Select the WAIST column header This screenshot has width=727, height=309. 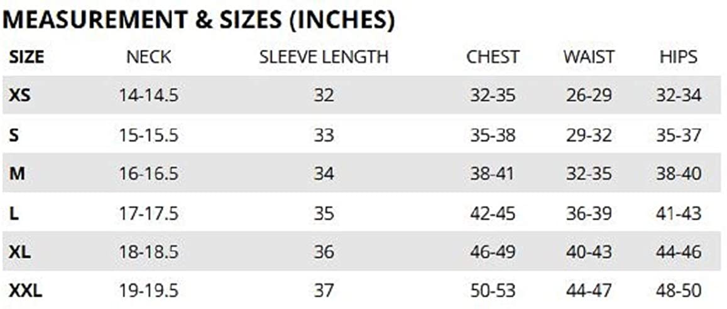588,57
